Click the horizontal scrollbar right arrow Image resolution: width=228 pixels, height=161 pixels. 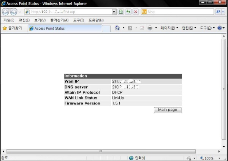[219, 152]
